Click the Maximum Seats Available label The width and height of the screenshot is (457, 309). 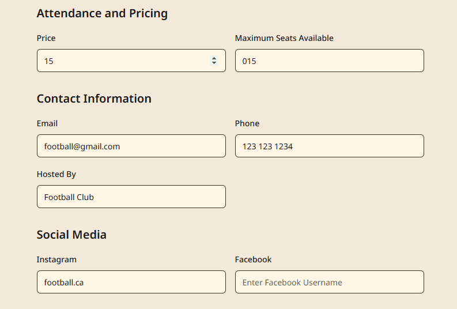pos(284,38)
